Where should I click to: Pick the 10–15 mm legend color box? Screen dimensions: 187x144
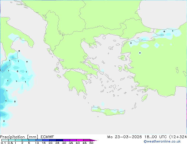(x=39, y=140)
